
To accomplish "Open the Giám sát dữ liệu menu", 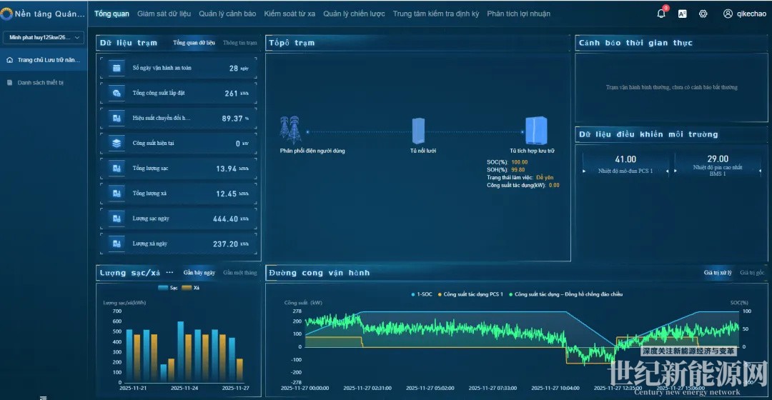I will click(x=164, y=14).
